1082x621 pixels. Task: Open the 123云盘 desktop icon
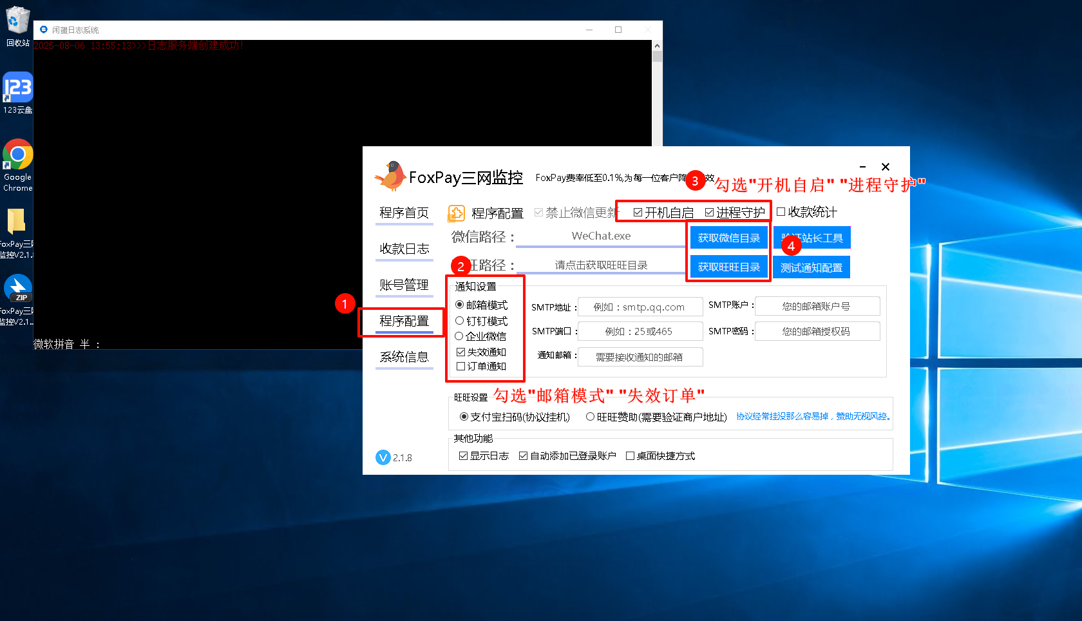17,88
